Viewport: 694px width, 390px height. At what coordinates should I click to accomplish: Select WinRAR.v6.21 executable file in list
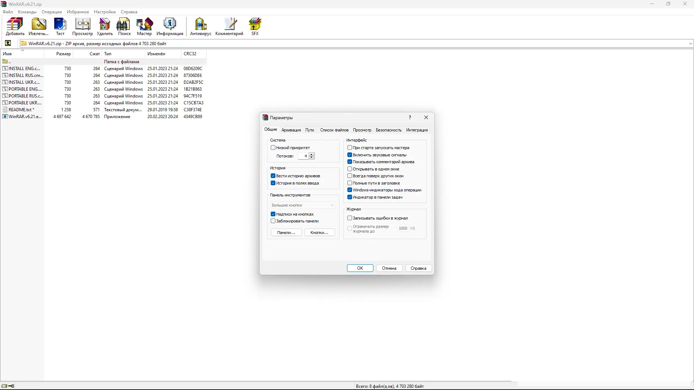(x=25, y=117)
